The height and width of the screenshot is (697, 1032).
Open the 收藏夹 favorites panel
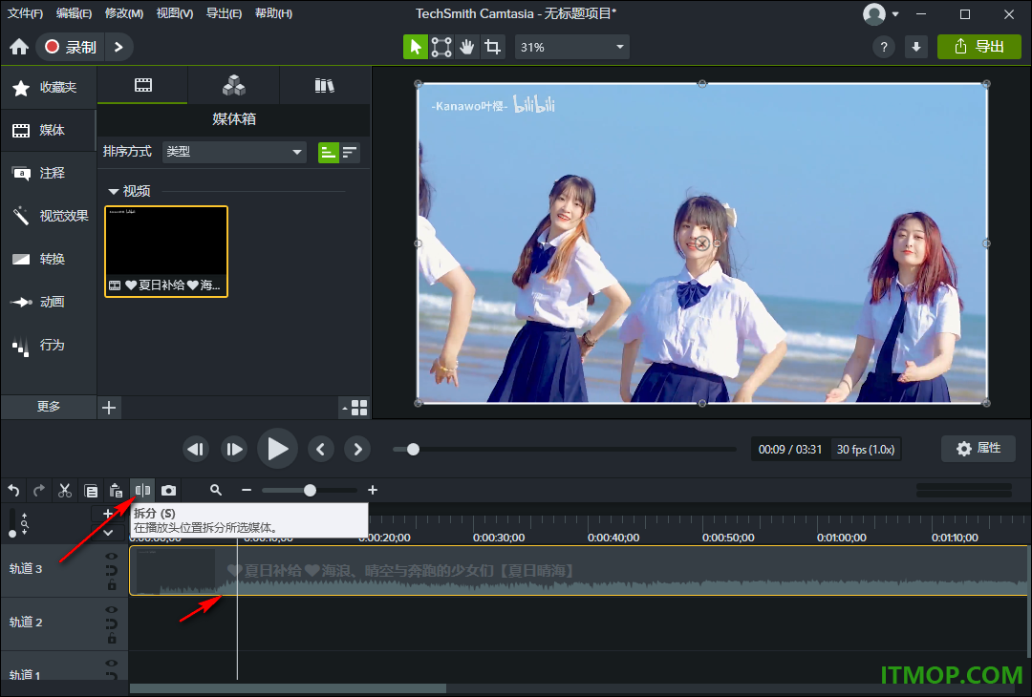(49, 88)
